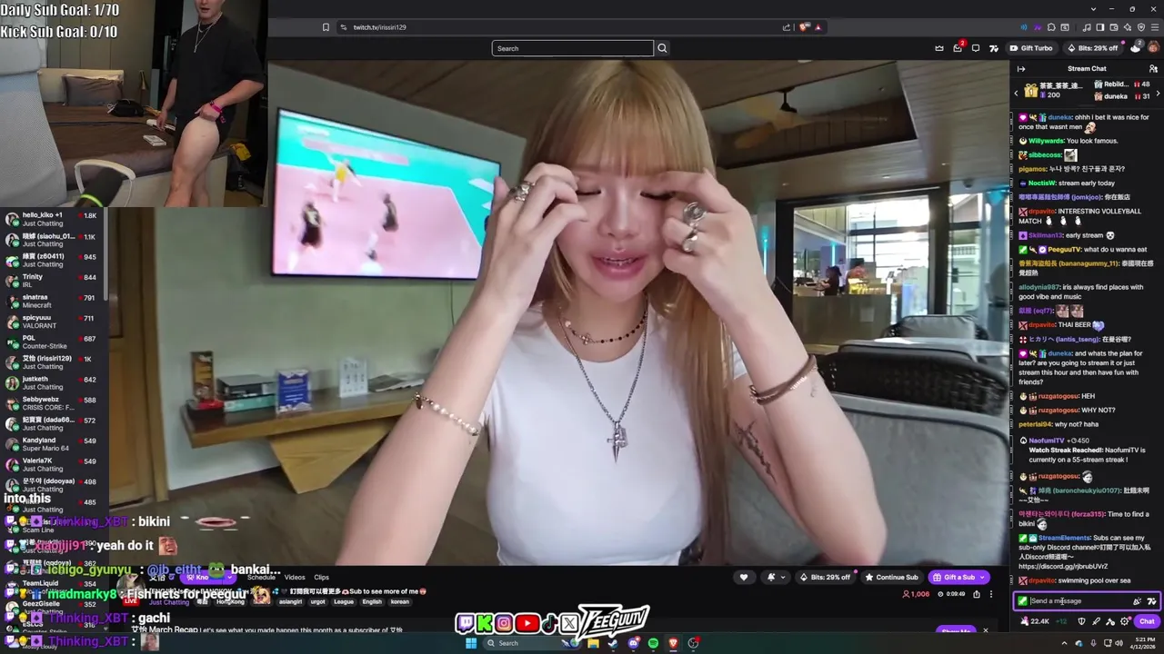Click Brave Shields lion icon
This screenshot has height=654, width=1164.
point(804,27)
